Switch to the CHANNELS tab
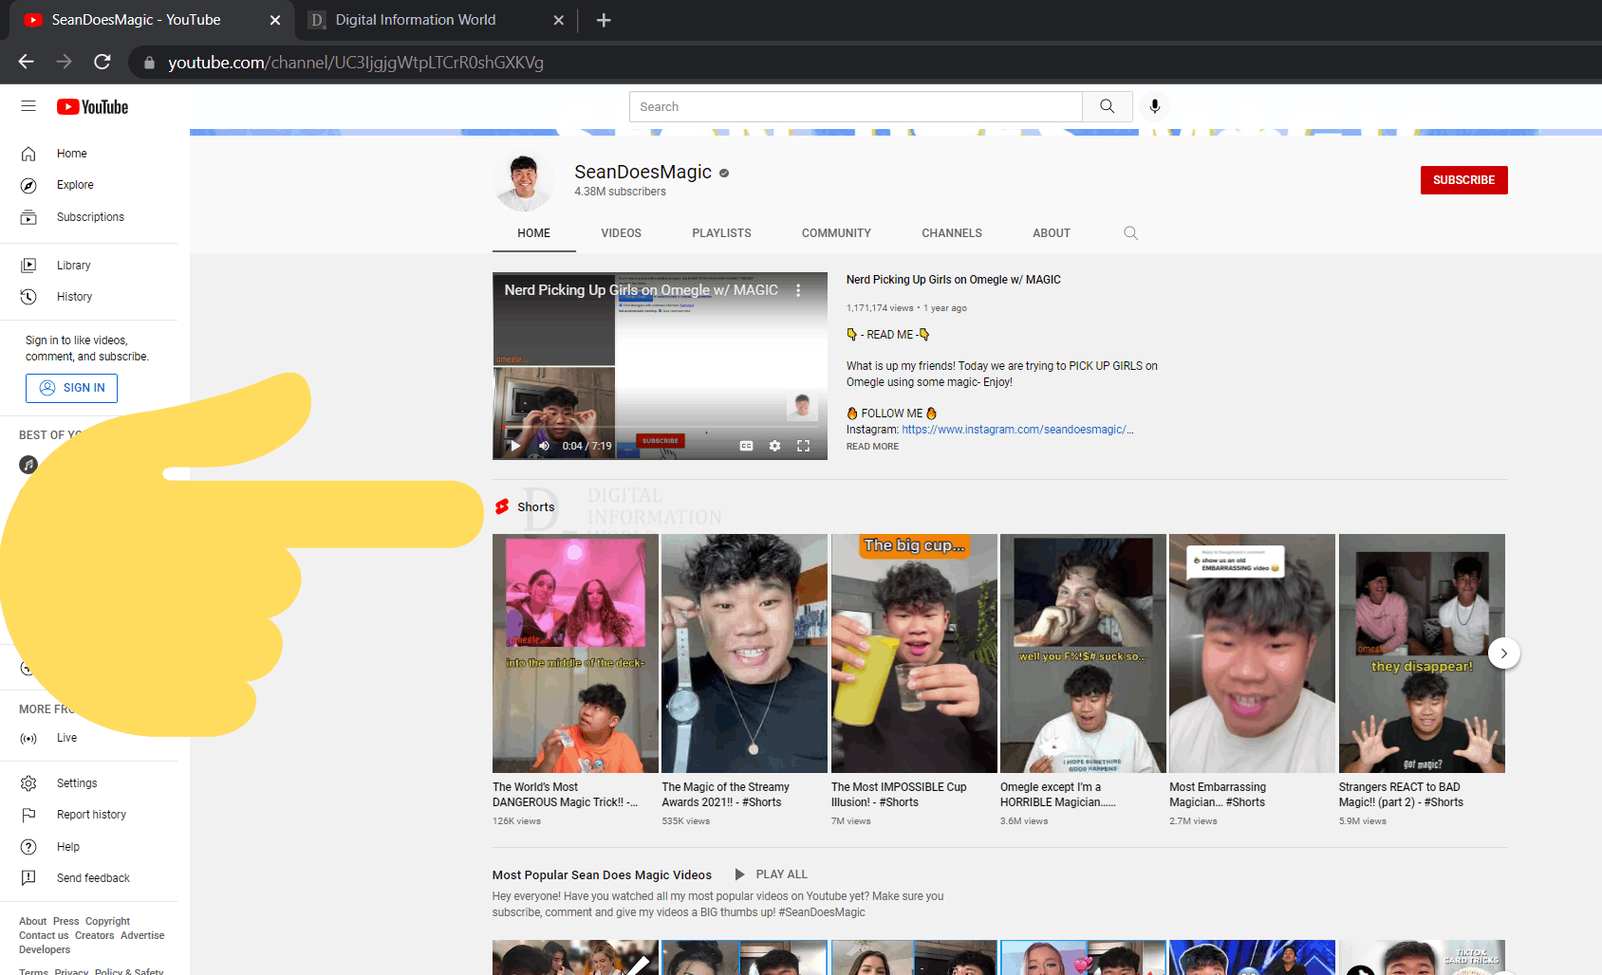This screenshot has width=1602, height=975. [952, 233]
